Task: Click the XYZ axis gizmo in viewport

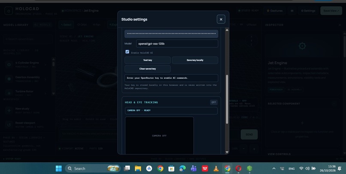Action: (x=251, y=41)
